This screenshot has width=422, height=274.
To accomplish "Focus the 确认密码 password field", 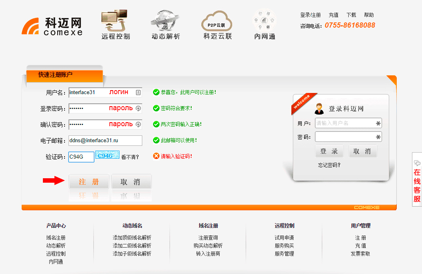I will (105, 124).
